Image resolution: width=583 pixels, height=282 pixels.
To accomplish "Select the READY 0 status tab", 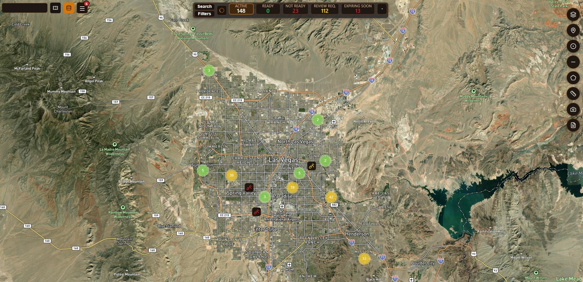I will click(x=268, y=9).
